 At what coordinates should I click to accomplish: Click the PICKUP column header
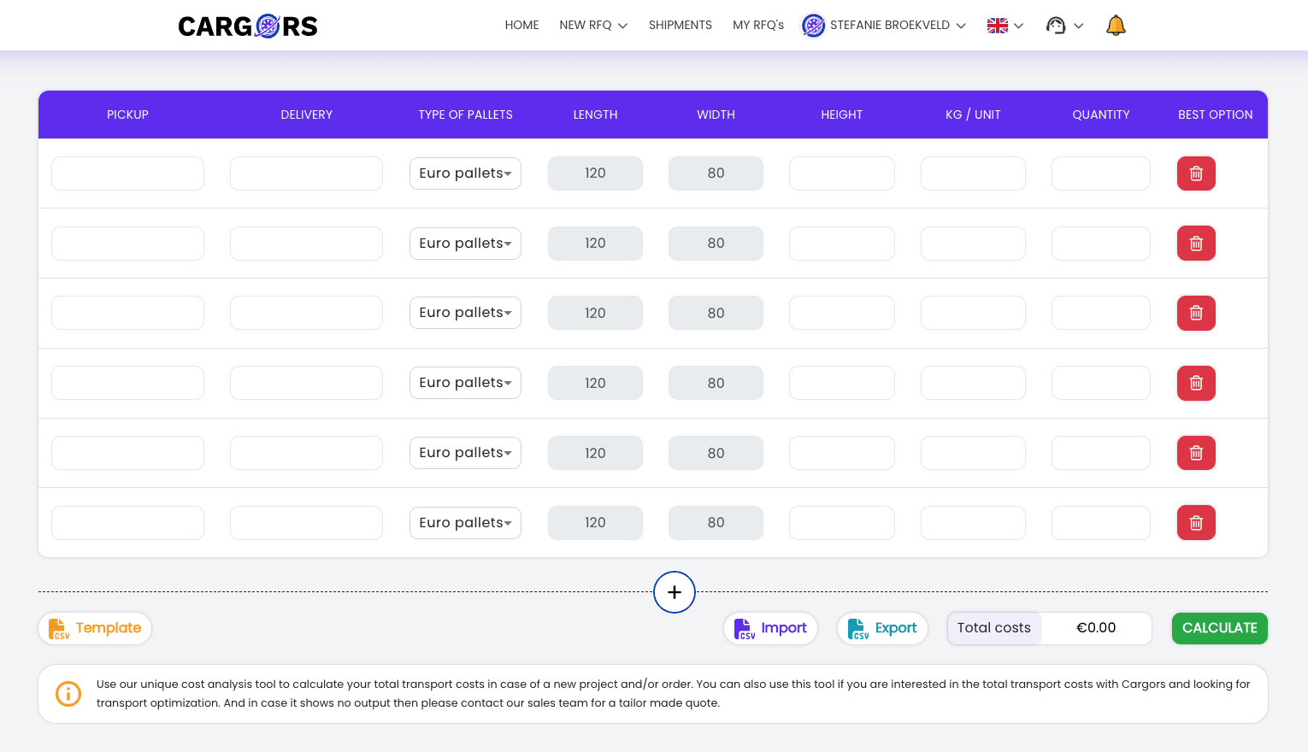point(127,115)
